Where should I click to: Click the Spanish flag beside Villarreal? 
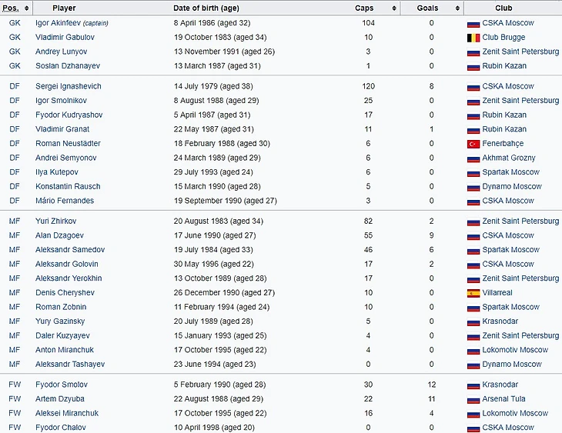473,293
